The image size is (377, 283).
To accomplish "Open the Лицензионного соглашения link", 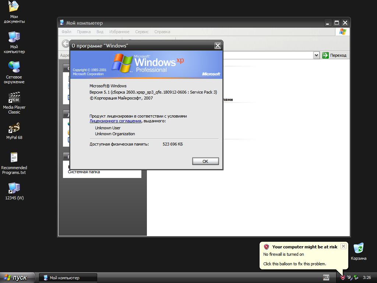I will 115,121.
